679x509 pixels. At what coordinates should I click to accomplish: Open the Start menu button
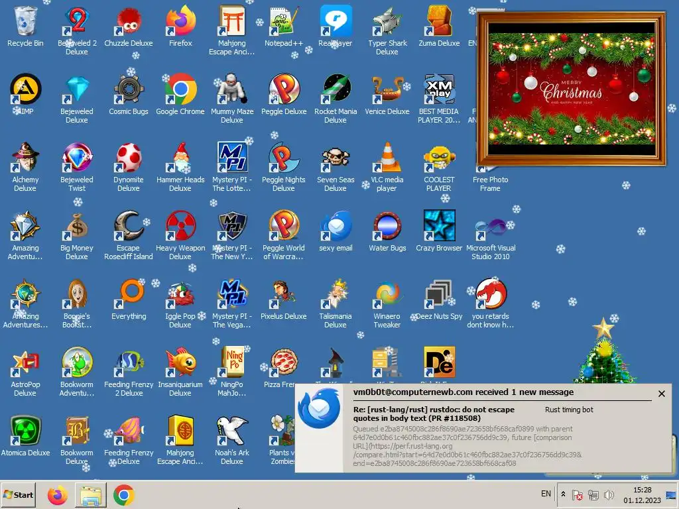(x=18, y=494)
